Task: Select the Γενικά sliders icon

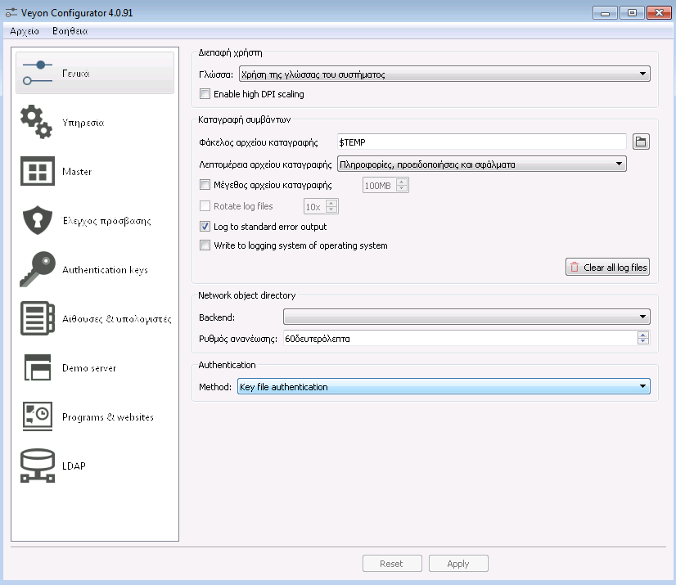Action: 38,73
